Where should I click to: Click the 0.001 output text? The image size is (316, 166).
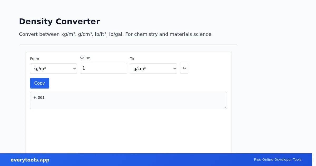pos(39,98)
